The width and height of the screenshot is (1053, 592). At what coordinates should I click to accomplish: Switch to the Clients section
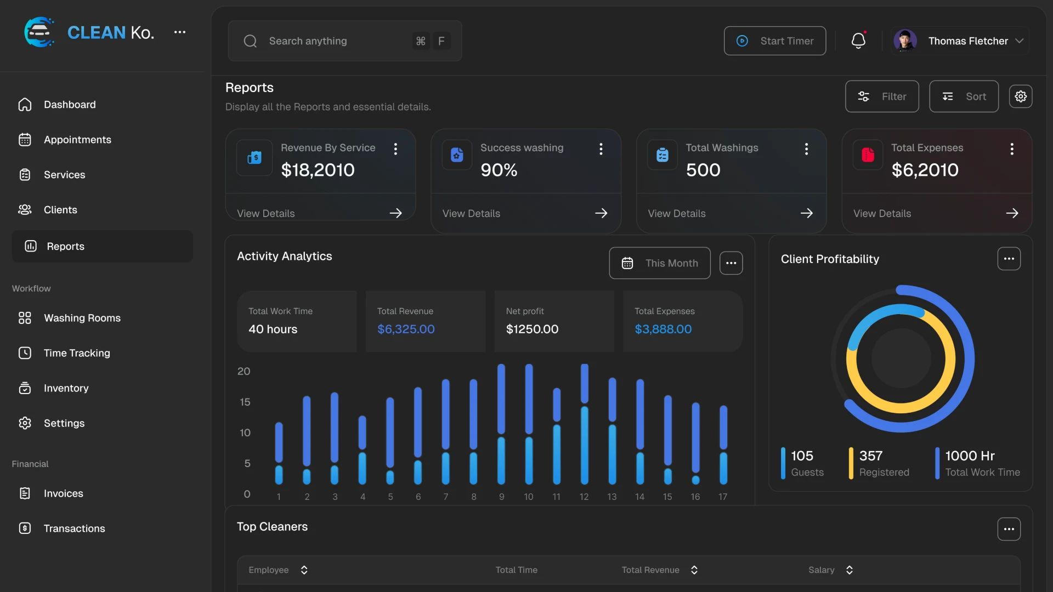point(60,209)
